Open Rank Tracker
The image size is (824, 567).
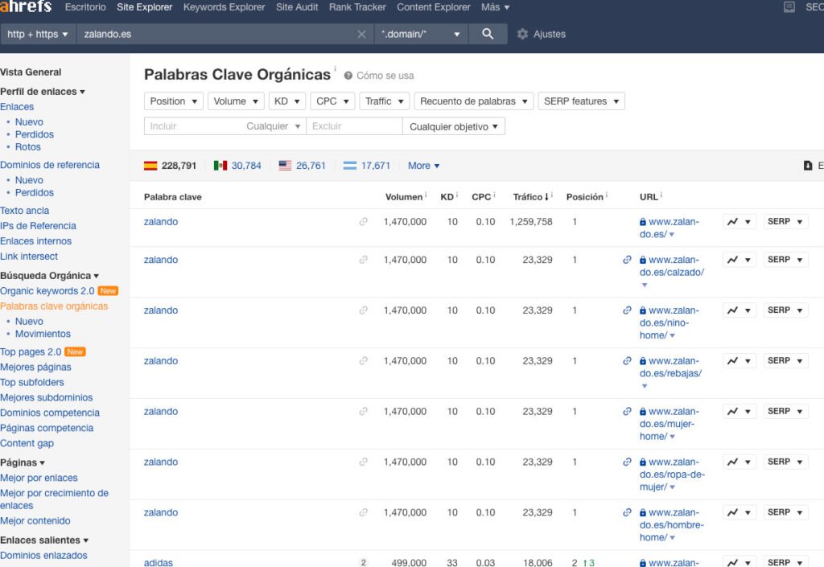[x=357, y=7]
